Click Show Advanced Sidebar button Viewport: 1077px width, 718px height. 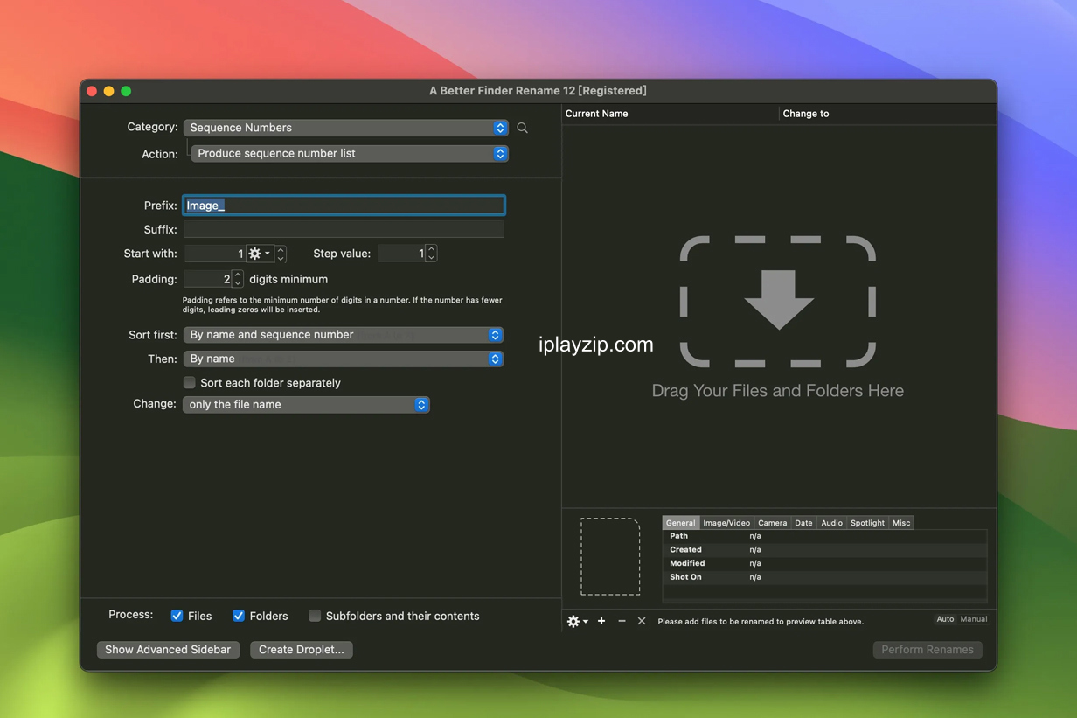click(x=168, y=650)
